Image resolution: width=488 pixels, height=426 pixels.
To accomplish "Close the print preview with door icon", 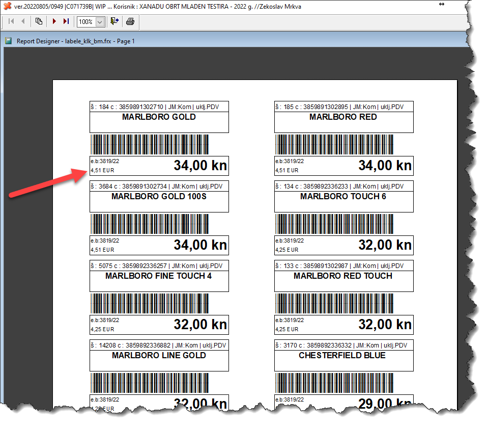I will coord(114,21).
